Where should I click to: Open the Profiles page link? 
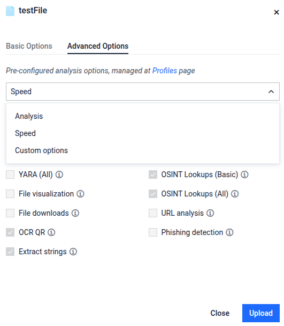click(x=165, y=71)
